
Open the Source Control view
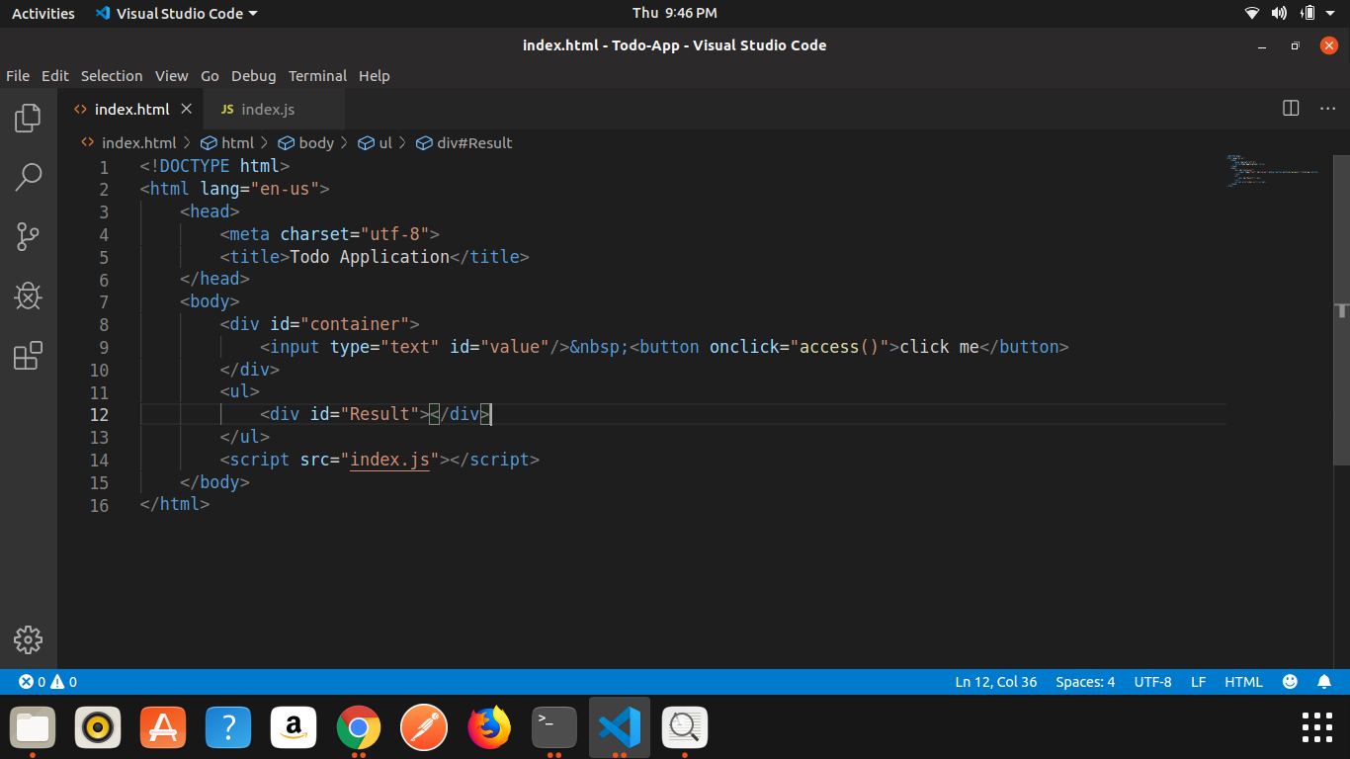click(28, 237)
